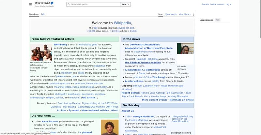Open the View source tab
261x135 pixels.
pyautogui.click(x=171, y=14)
